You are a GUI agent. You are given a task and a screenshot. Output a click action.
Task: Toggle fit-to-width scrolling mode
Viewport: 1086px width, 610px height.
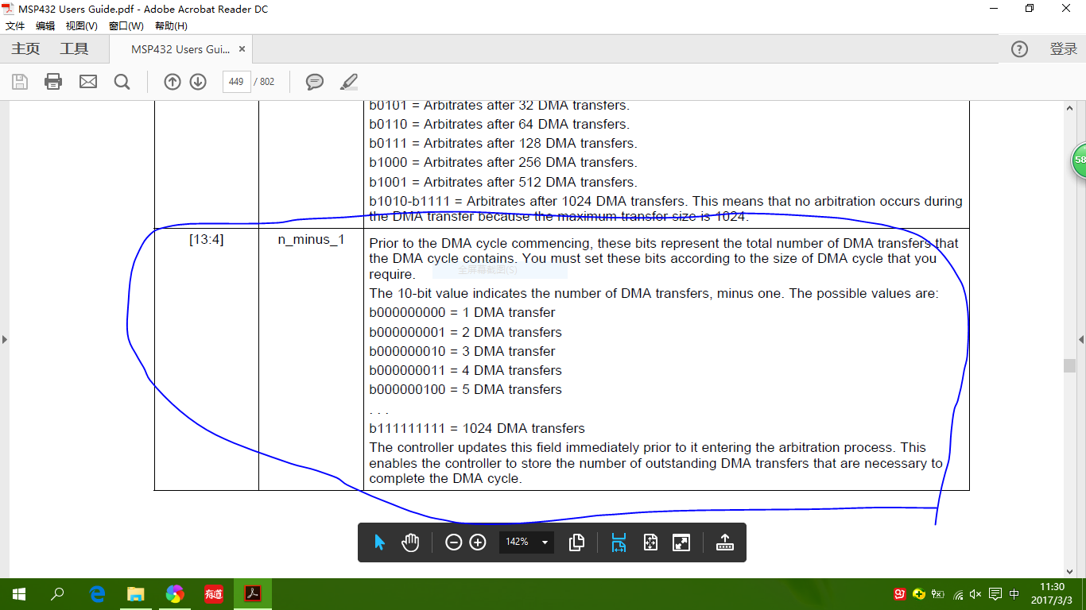pos(619,542)
